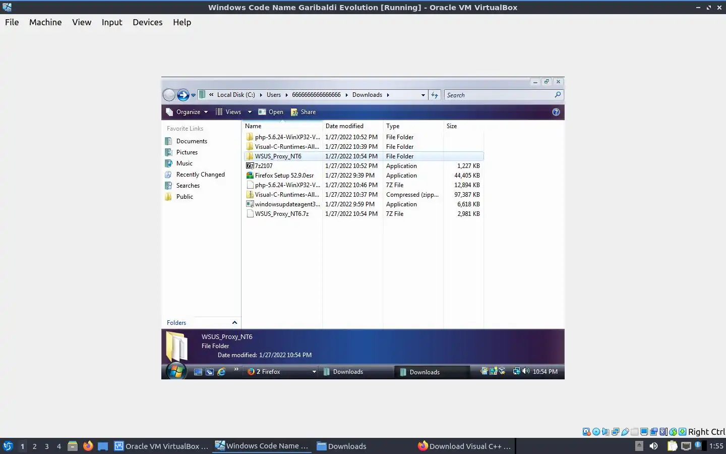Click Oracle VM VirtualBox host taskbar entry
Screen dimensions: 726x454
tap(161, 446)
